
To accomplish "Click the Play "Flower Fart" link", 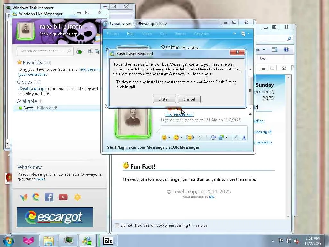I will [x=180, y=115].
